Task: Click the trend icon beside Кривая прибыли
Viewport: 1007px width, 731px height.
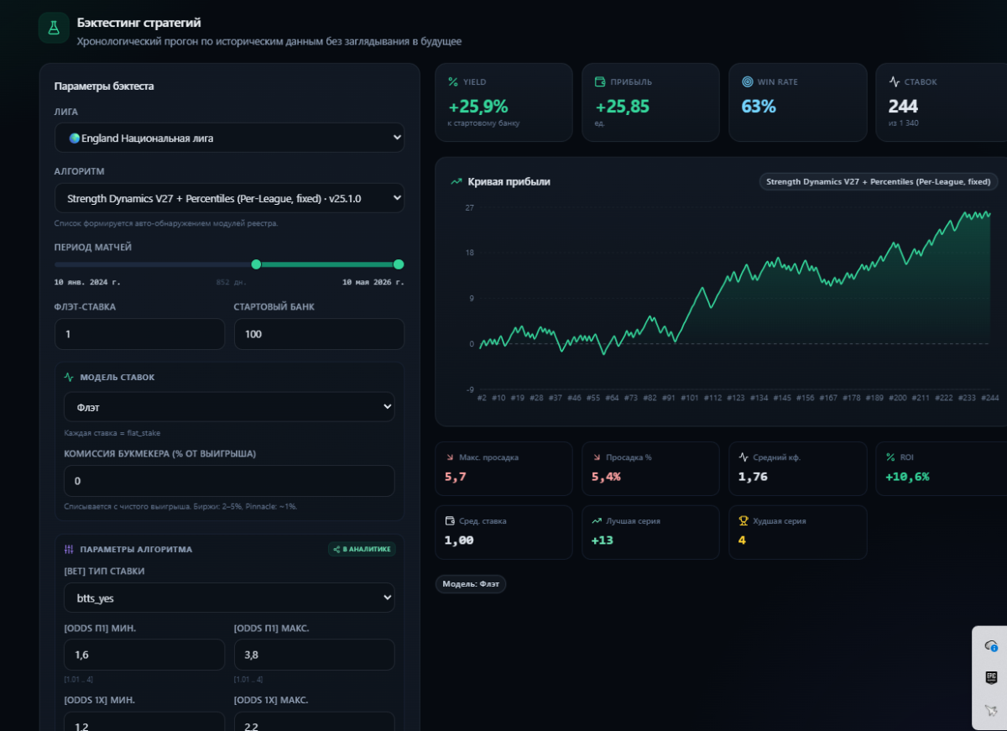Action: tap(457, 181)
